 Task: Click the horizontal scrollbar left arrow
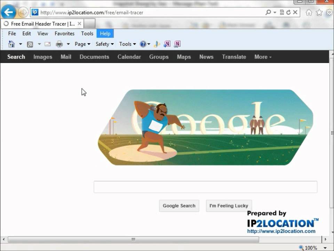3,239
